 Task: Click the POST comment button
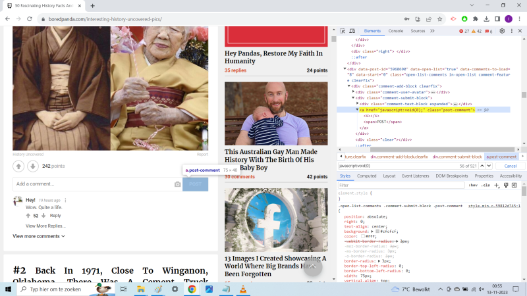coord(195,184)
